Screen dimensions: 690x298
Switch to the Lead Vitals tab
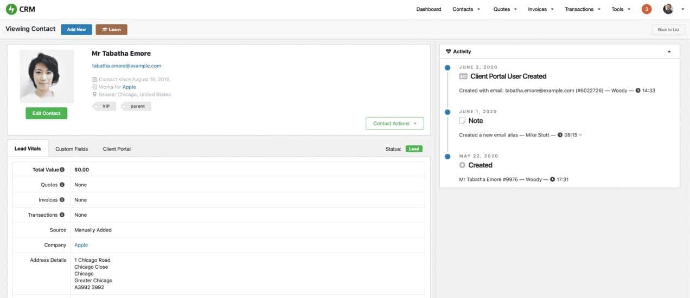(x=28, y=148)
